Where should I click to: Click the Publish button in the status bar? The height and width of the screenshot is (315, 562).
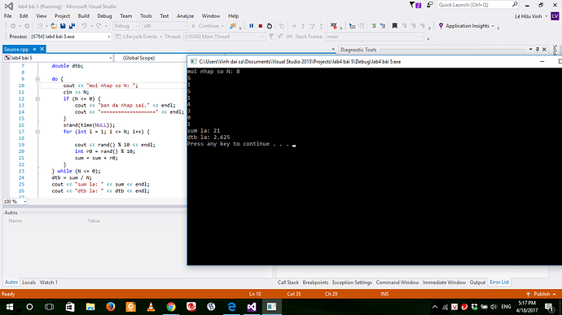pos(541,294)
